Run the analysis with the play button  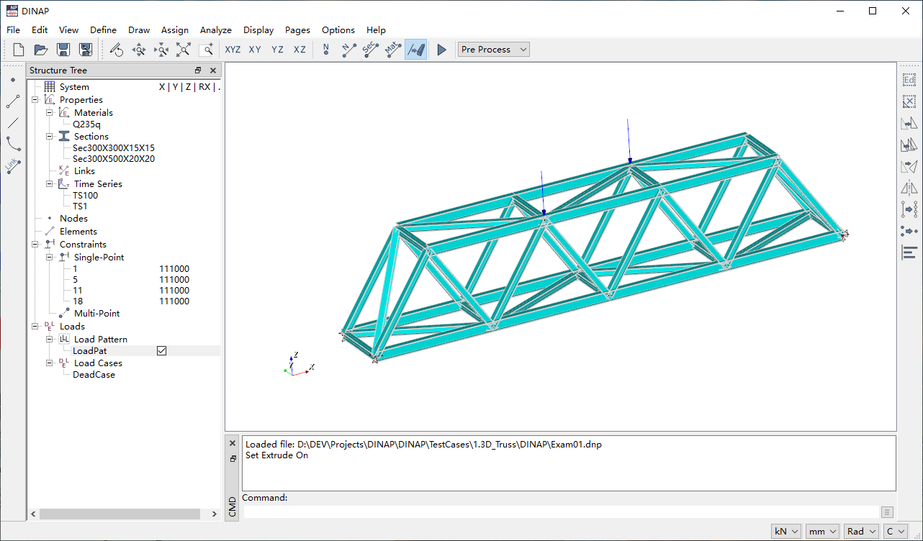coord(442,50)
